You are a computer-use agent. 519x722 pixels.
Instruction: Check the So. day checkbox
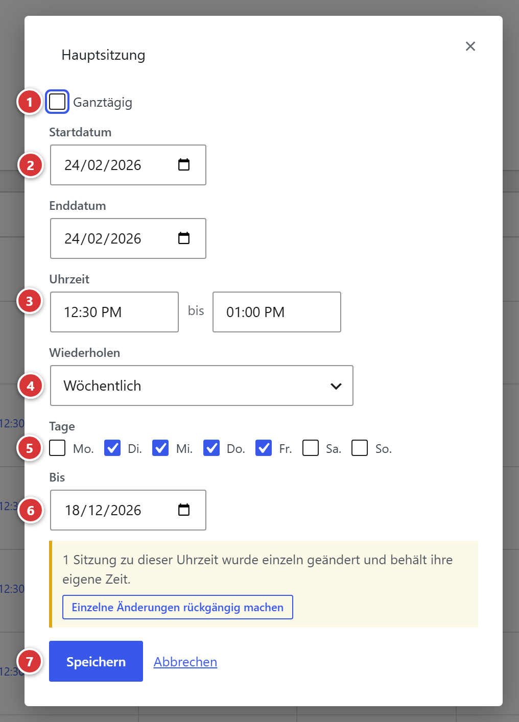coord(360,448)
